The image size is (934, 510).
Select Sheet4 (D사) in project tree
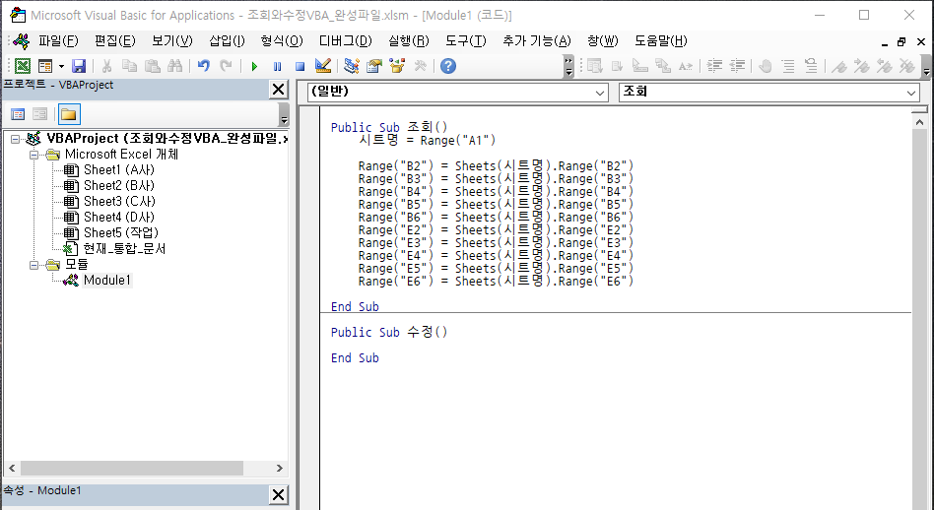click(119, 218)
